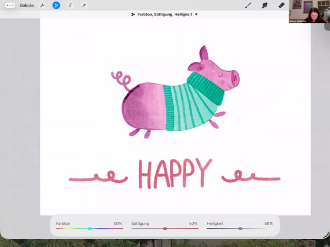Click the Sättigung saturation slider handle

click(x=165, y=228)
